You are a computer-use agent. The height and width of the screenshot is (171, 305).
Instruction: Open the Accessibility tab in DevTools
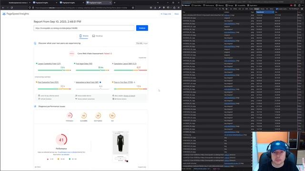pyautogui.click(x=240, y=5)
